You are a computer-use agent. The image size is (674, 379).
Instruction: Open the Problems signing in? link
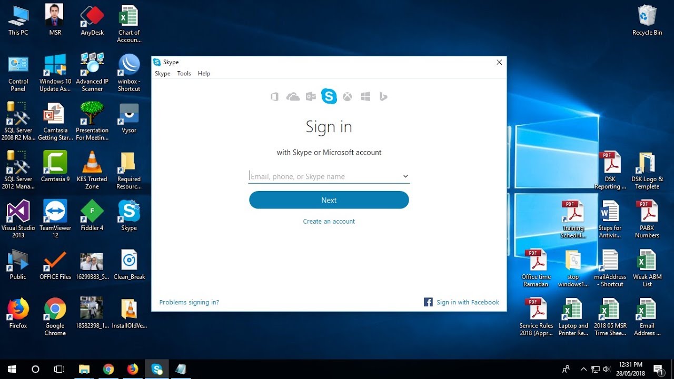[189, 302]
